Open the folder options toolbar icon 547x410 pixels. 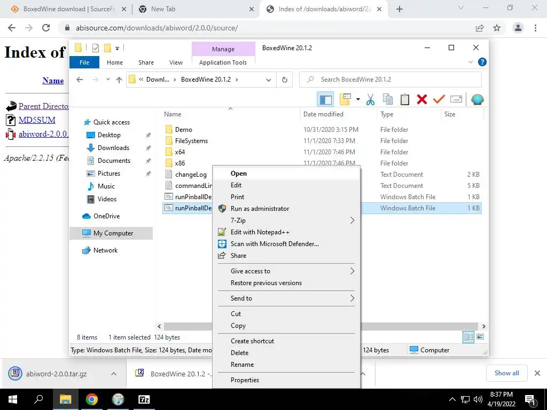coord(345,99)
